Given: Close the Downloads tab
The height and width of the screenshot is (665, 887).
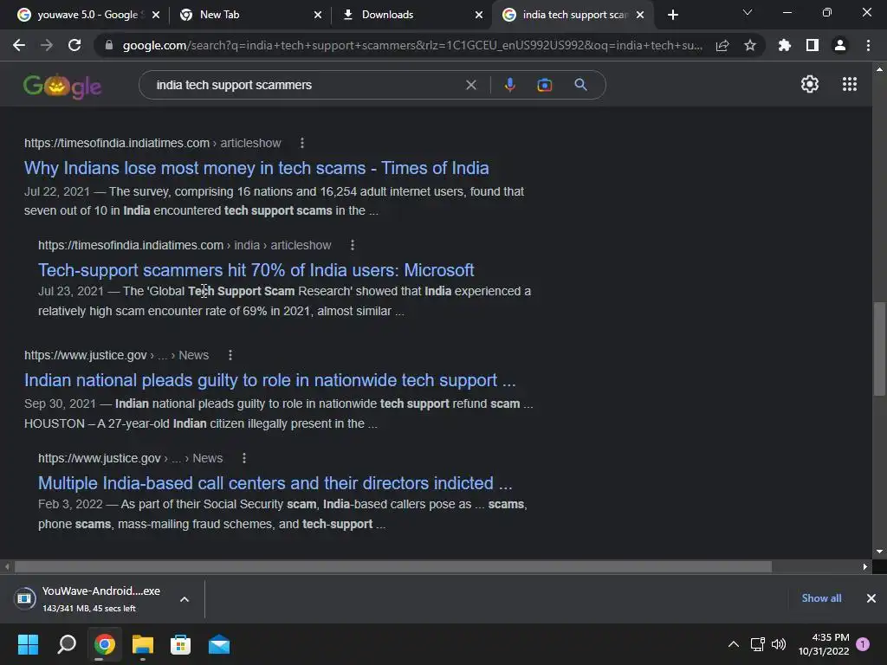Looking at the screenshot, I should (x=478, y=15).
